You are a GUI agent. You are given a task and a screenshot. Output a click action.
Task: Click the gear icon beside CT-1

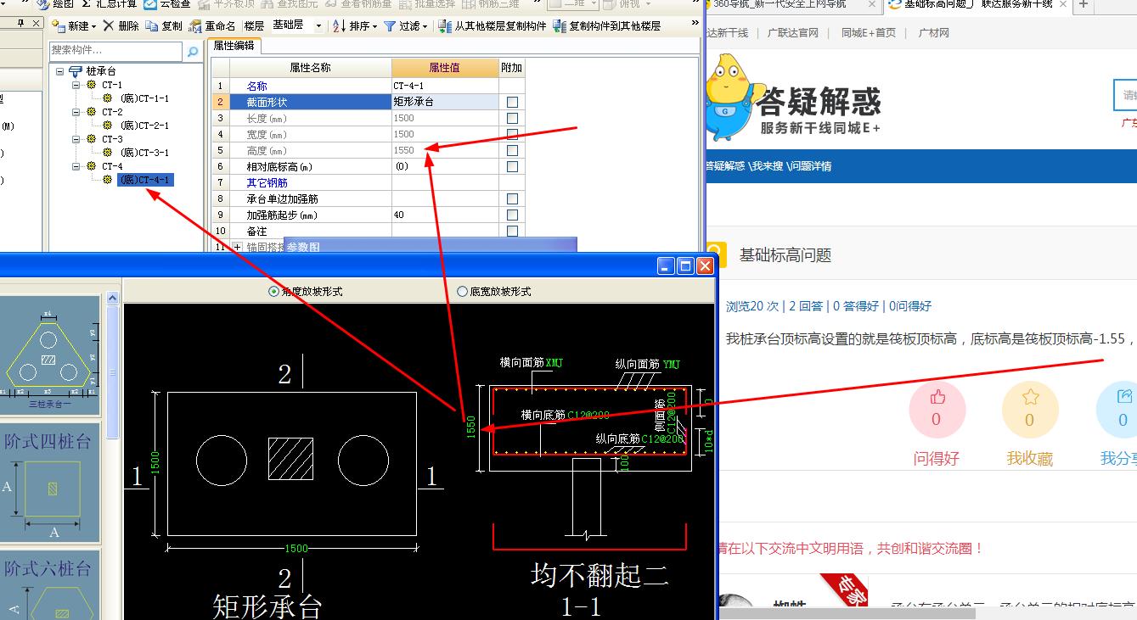(x=93, y=86)
